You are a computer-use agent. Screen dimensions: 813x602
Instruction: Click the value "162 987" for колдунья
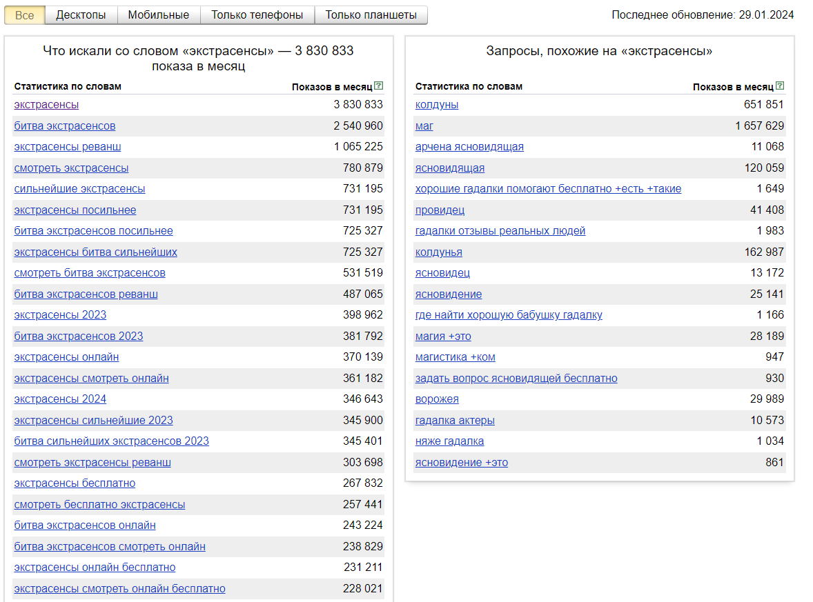764,252
